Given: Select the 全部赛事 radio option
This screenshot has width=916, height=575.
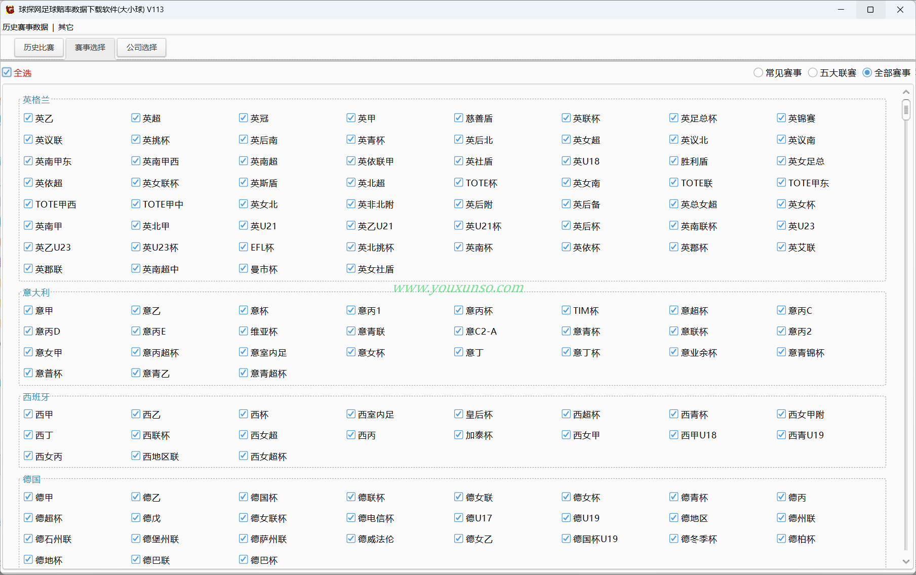Looking at the screenshot, I should coord(867,73).
